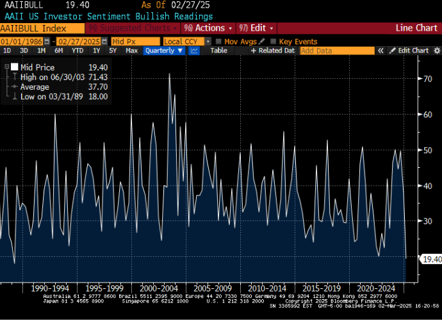Open the Edit menu
The height and width of the screenshot is (321, 442).
256,28
